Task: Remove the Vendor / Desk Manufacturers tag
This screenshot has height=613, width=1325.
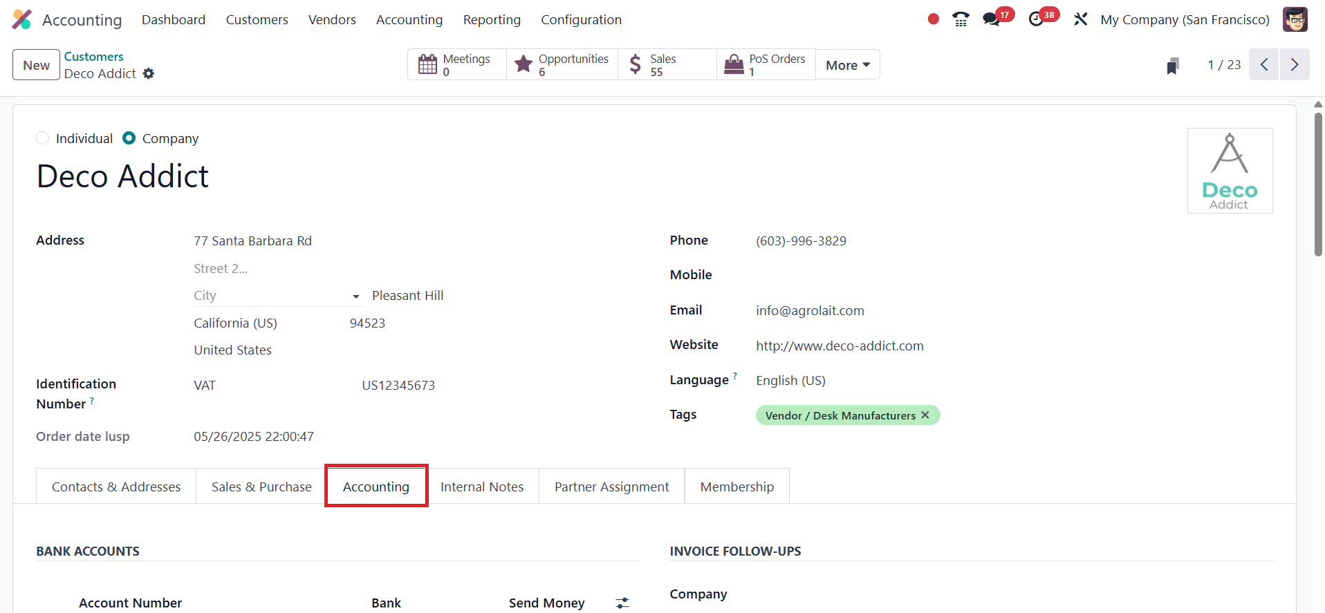Action: [x=925, y=415]
